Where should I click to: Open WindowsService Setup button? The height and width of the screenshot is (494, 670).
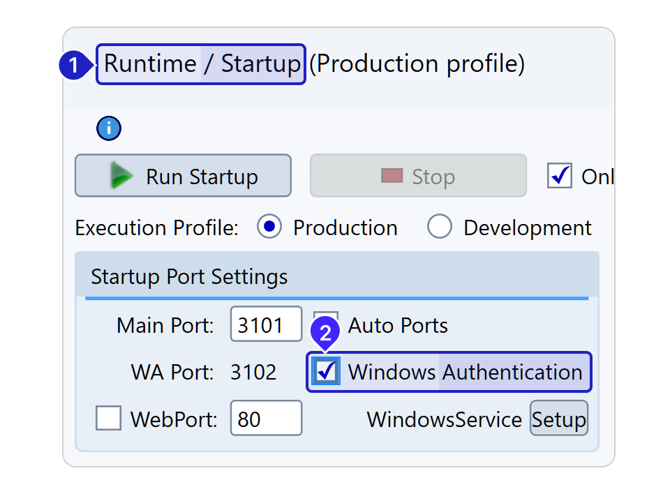click(559, 418)
